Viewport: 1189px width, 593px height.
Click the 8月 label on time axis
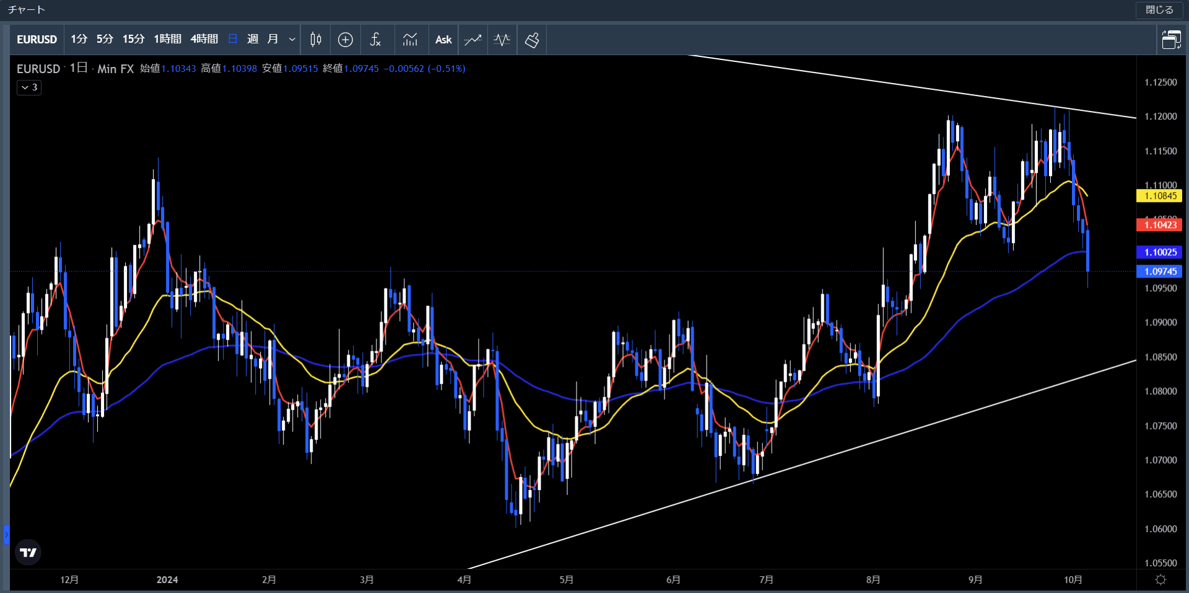click(x=873, y=580)
